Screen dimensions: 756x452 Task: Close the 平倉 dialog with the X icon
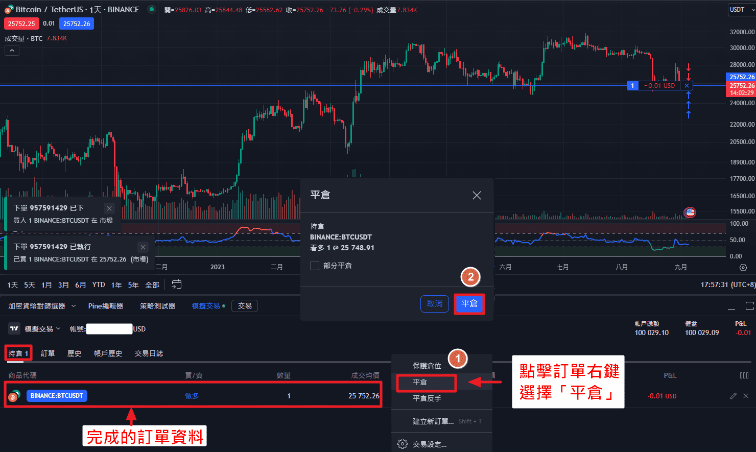pyautogui.click(x=477, y=195)
